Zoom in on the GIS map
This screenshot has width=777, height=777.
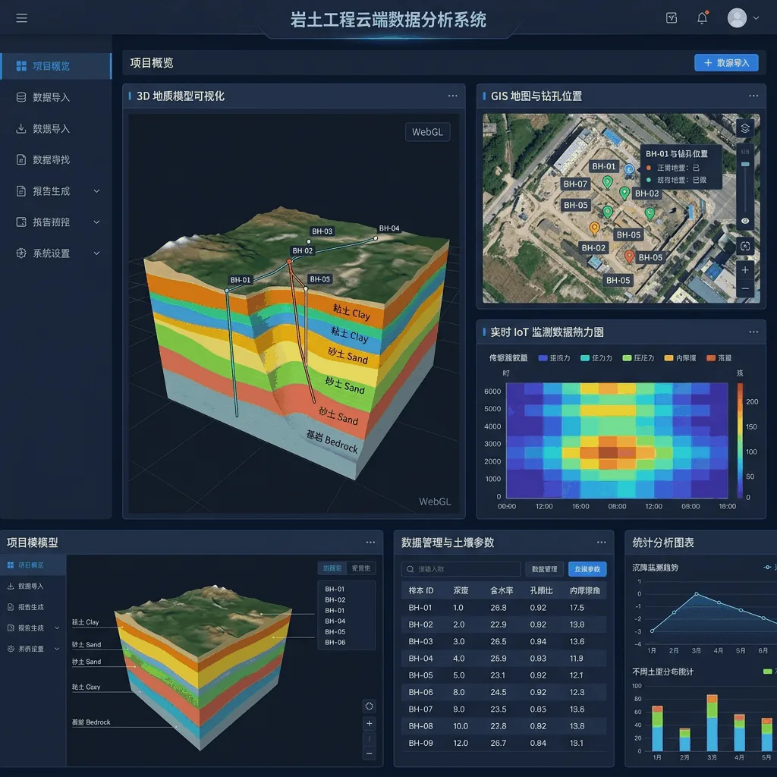point(745,270)
